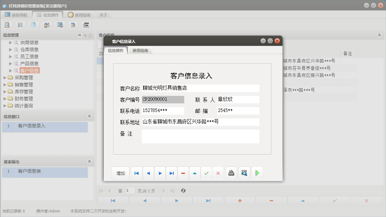Viewport: 386px width, 217px height.
Task: Collapse the 信息窗口 section header
Action: coord(89,116)
